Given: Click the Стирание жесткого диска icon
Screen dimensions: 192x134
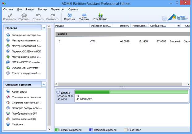Looking at the screenshot, I should pyautogui.click(x=8, y=103).
